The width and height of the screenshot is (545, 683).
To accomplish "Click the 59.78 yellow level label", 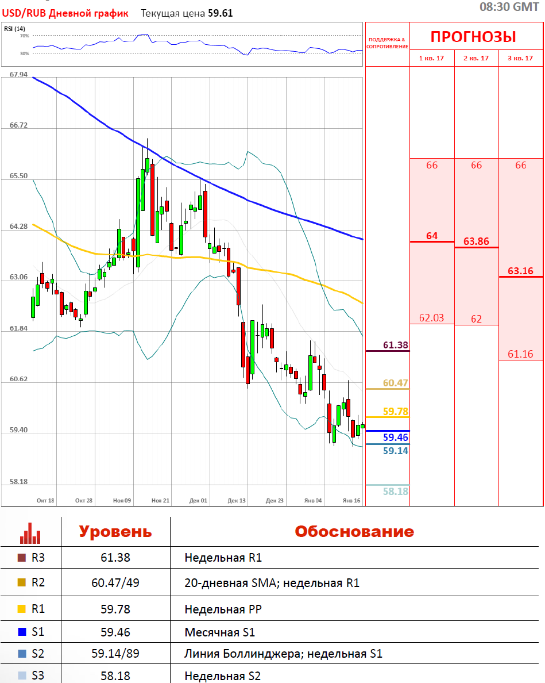I will coord(395,411).
